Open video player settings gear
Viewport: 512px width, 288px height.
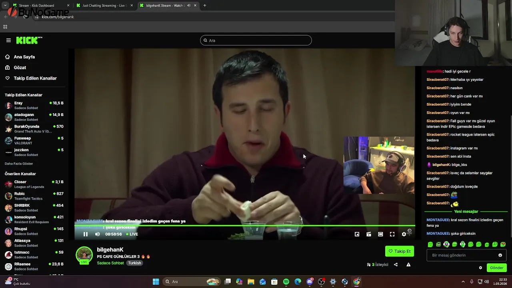tap(404, 234)
